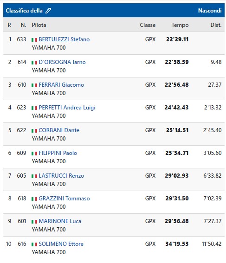Click the Tempo column header
The height and width of the screenshot is (263, 226).
tap(180, 25)
